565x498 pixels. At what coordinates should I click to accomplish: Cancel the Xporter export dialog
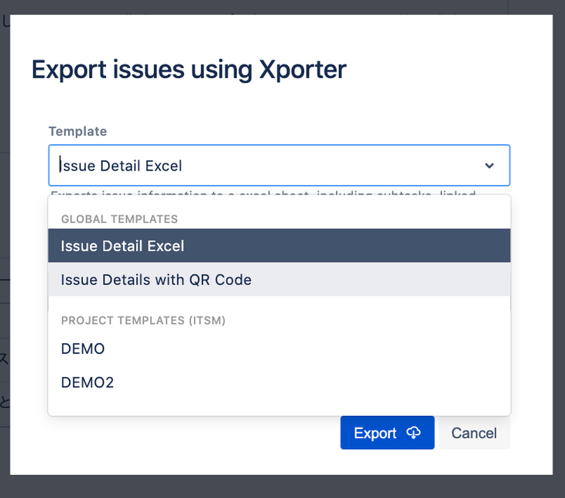(474, 433)
